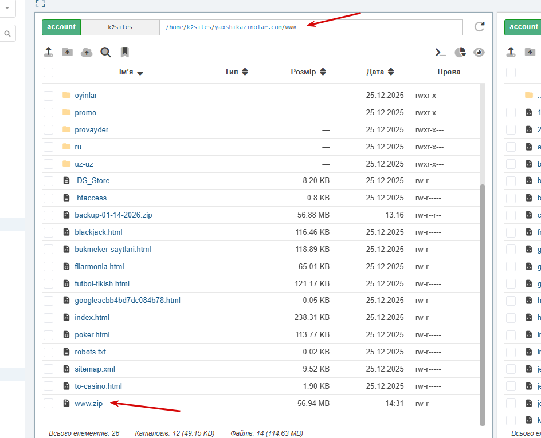Open the file search magnifier icon
The width and height of the screenshot is (541, 438).
coord(105,52)
